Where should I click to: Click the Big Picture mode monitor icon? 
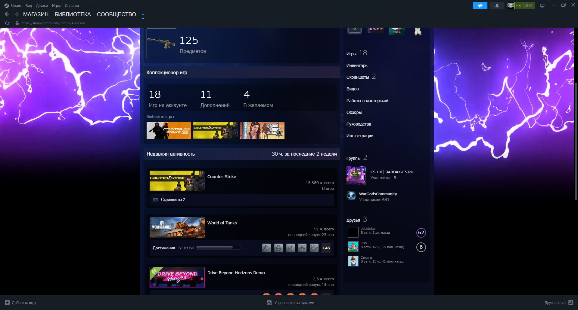[542, 6]
